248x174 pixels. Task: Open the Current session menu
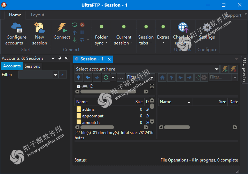[124, 35]
